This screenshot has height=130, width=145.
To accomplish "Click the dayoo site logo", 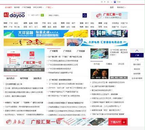I will pyautogui.click(x=14, y=15).
